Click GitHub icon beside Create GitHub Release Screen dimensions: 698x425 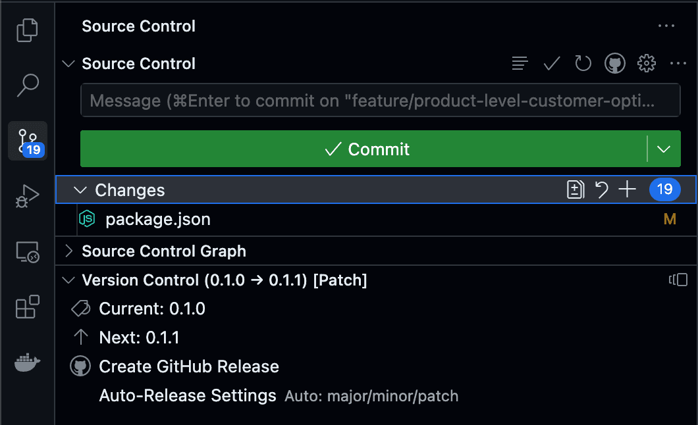[80, 366]
